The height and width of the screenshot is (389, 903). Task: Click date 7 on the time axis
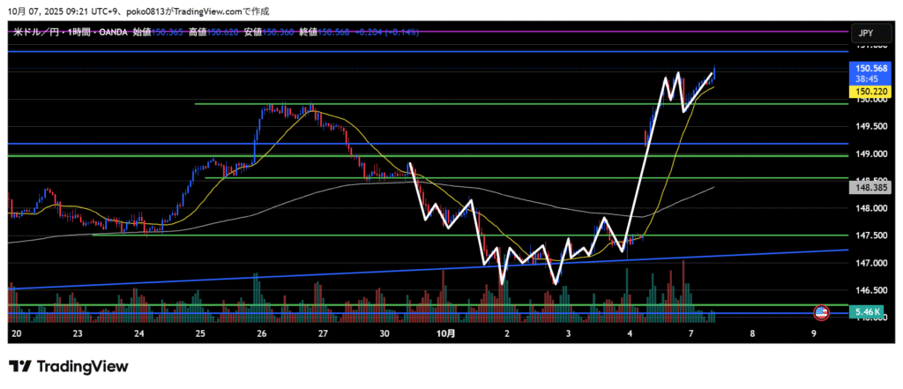(691, 334)
